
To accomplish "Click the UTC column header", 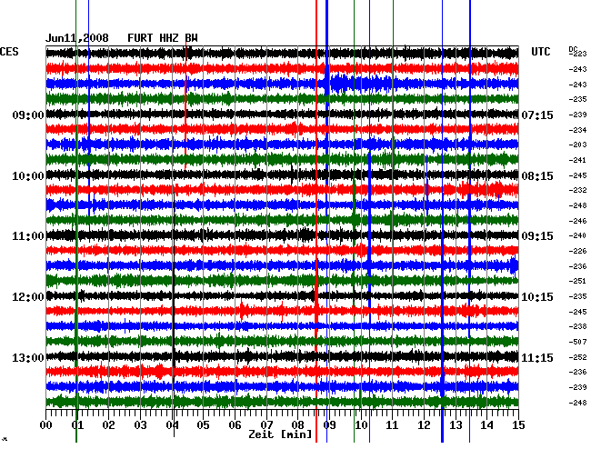I will pyautogui.click(x=540, y=52).
